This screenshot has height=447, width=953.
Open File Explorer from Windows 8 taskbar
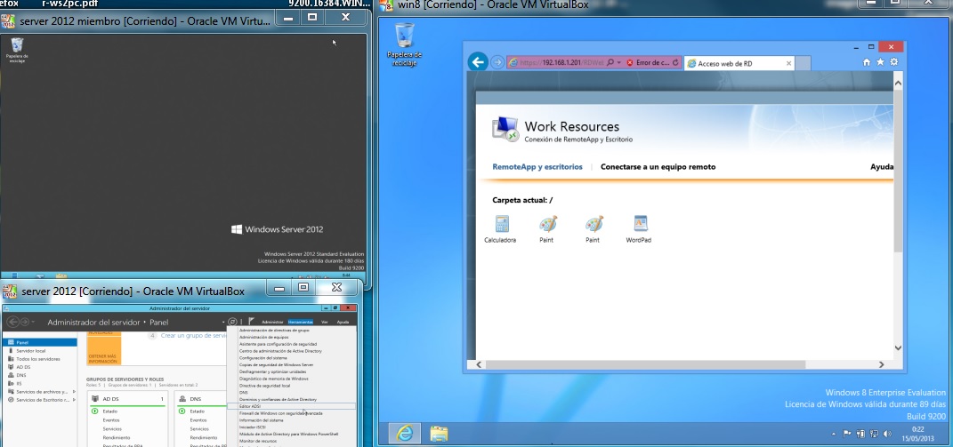coord(439,433)
